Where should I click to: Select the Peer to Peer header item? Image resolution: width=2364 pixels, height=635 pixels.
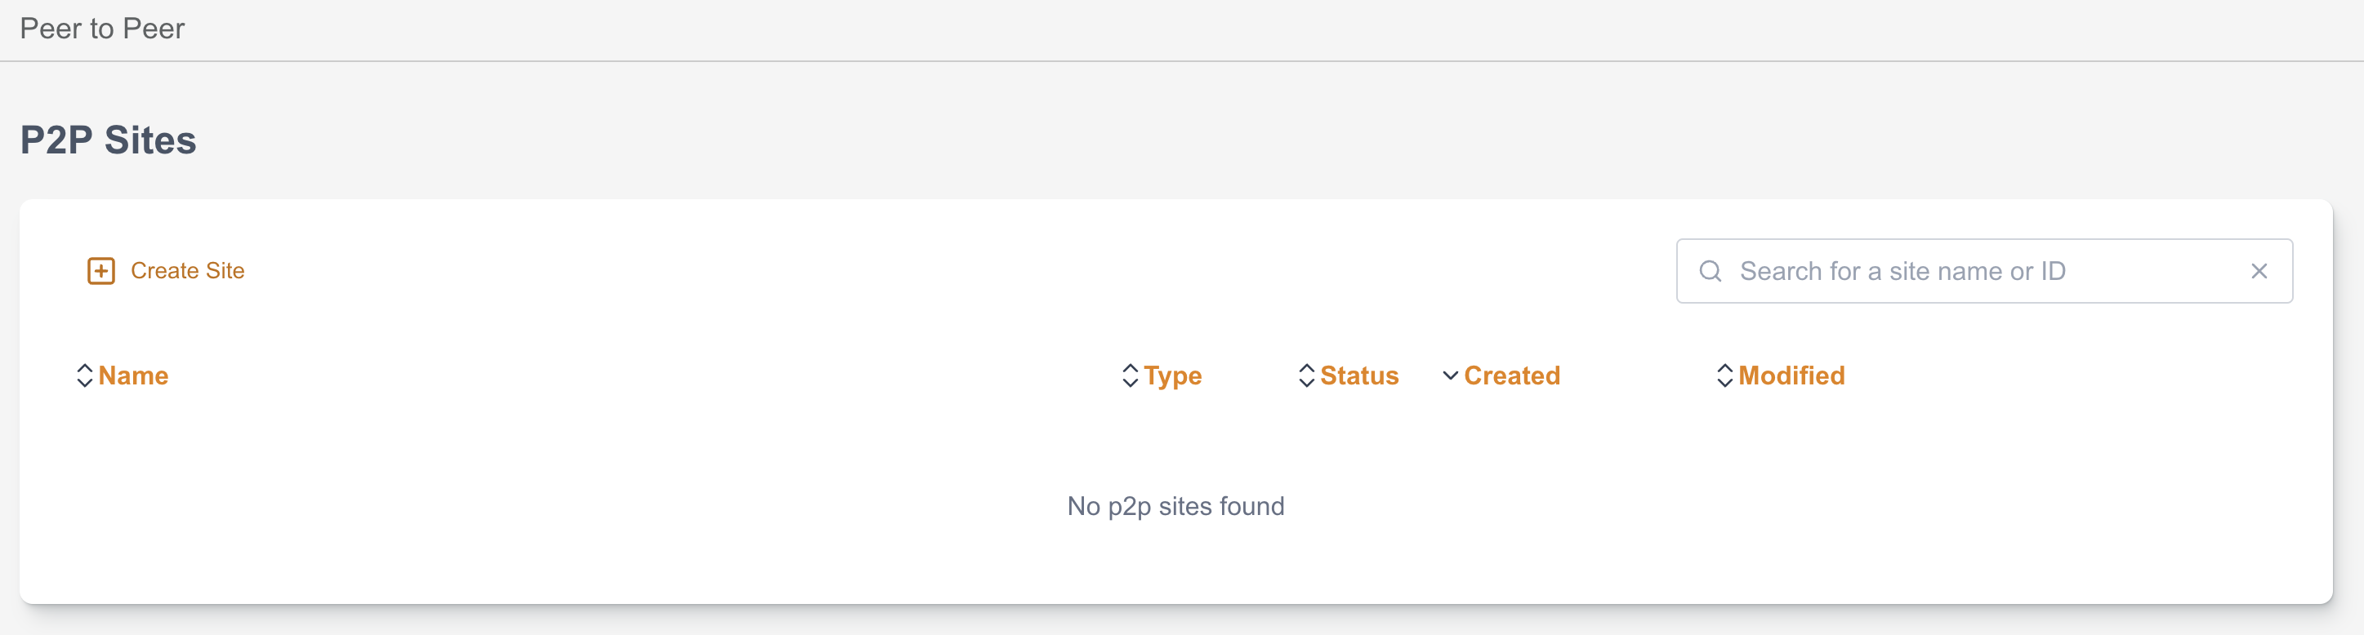(x=102, y=29)
